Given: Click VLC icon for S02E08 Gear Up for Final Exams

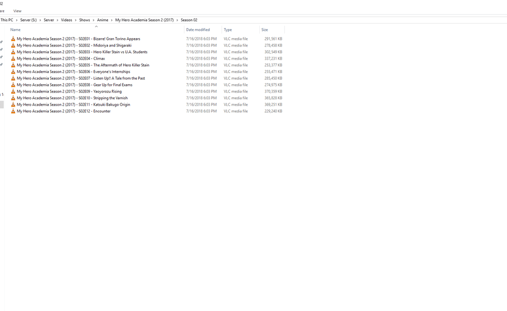Looking at the screenshot, I should click(13, 85).
